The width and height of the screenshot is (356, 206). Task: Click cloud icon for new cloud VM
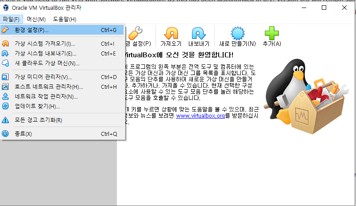5,63
